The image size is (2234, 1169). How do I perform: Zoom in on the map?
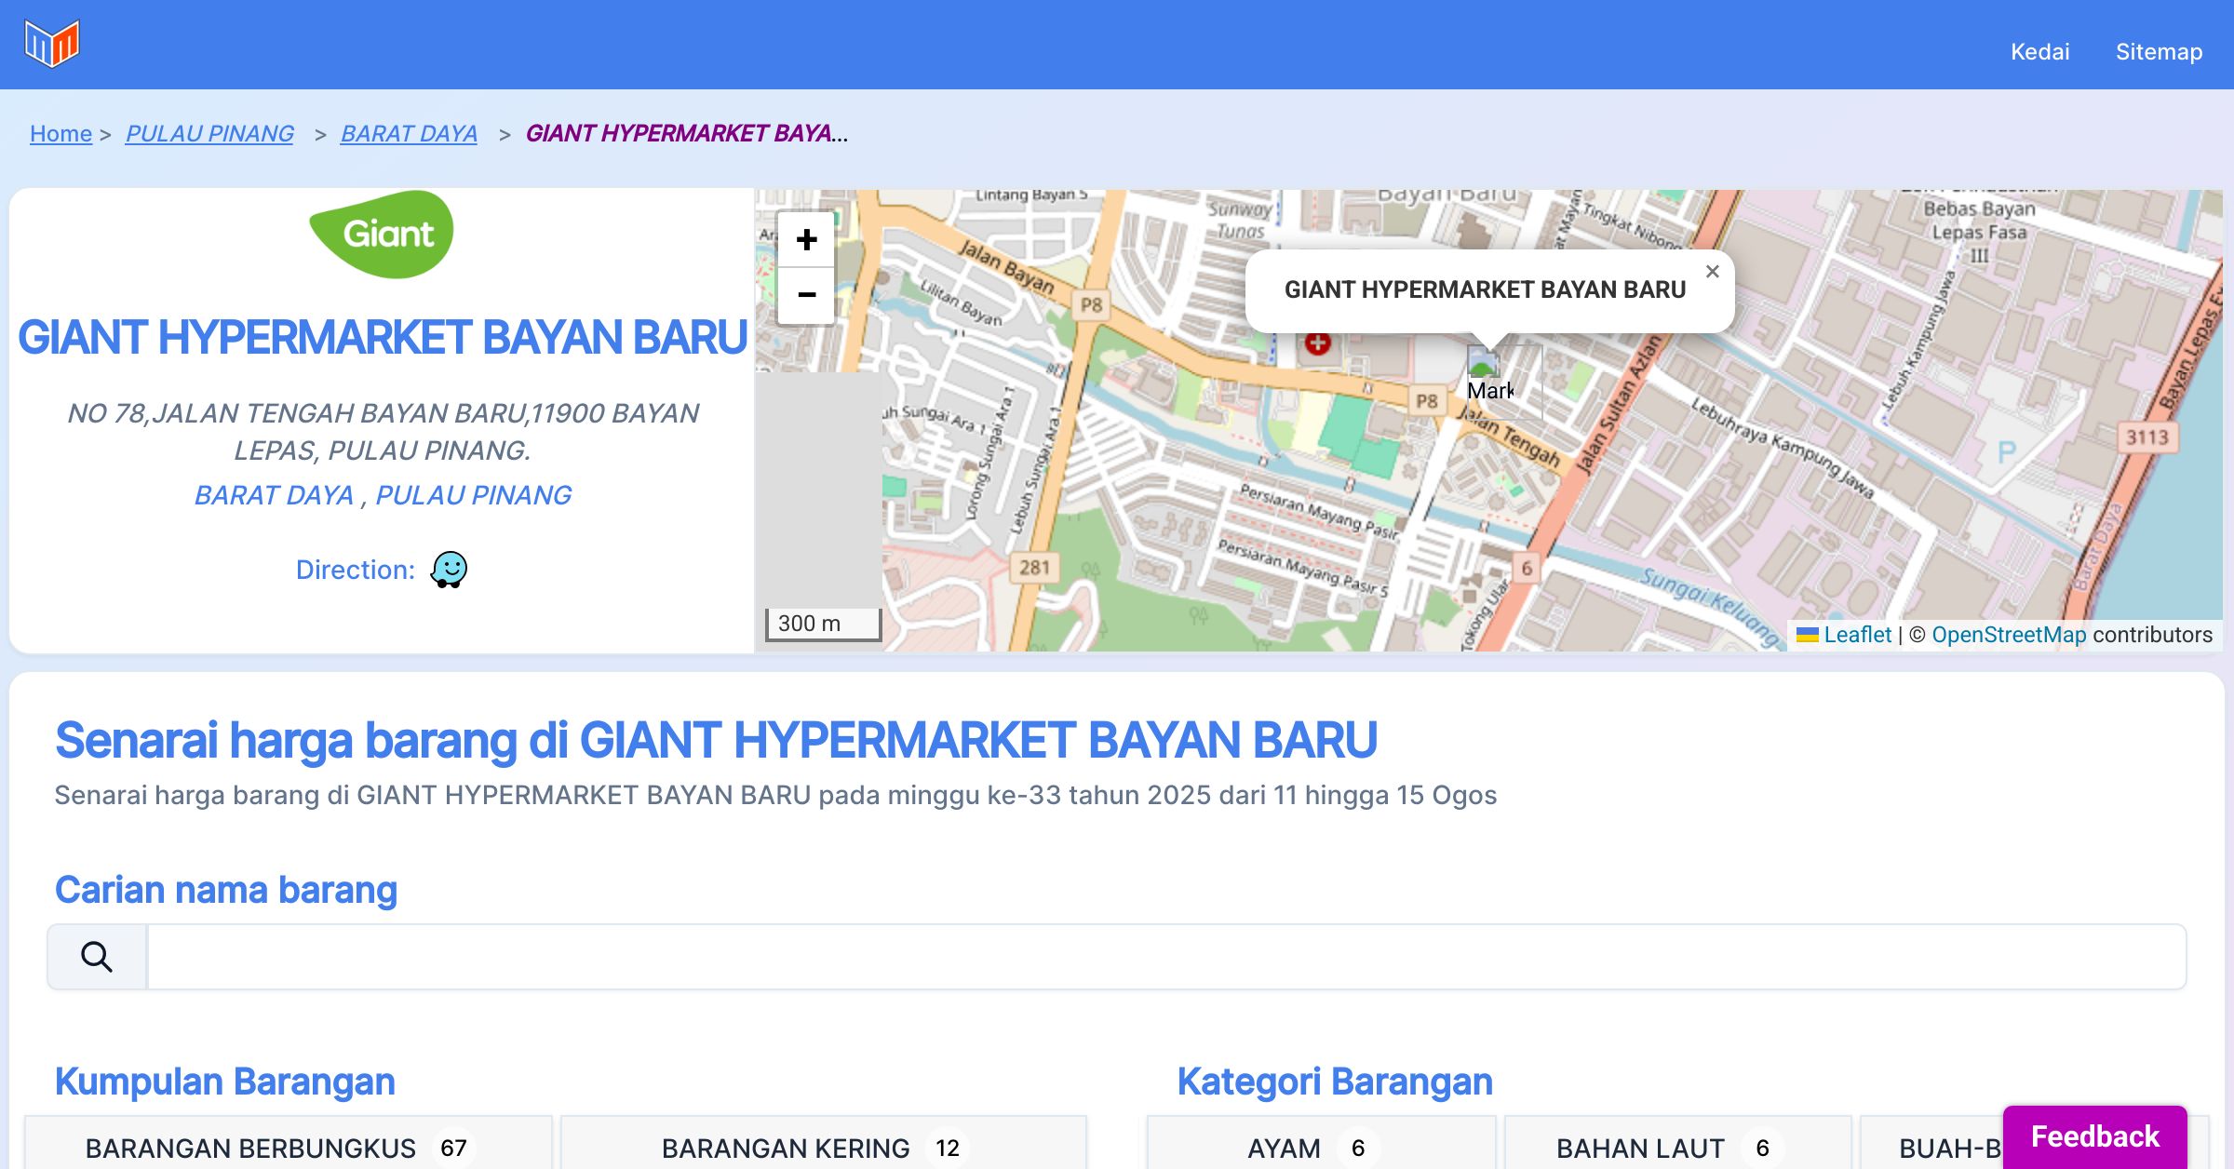tap(806, 240)
